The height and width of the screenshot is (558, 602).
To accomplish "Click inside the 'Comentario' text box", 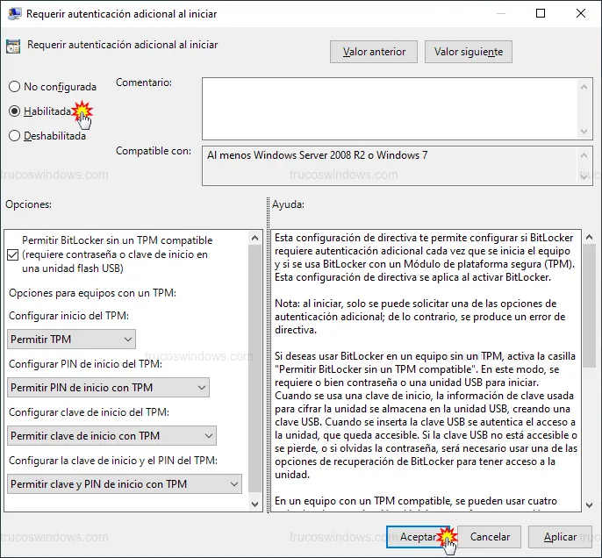I will pos(386,107).
